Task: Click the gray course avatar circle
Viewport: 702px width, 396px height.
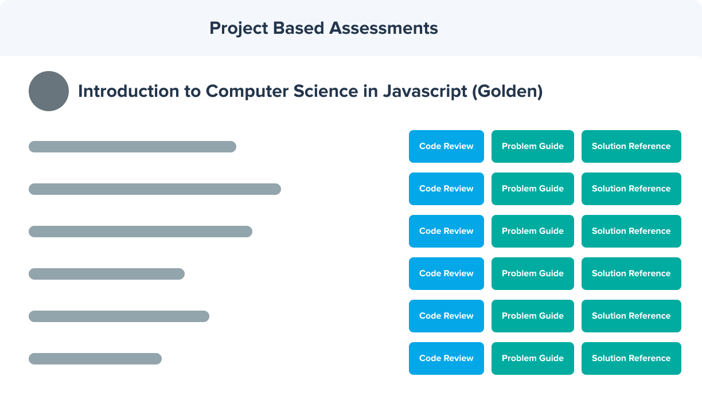Action: click(x=49, y=91)
